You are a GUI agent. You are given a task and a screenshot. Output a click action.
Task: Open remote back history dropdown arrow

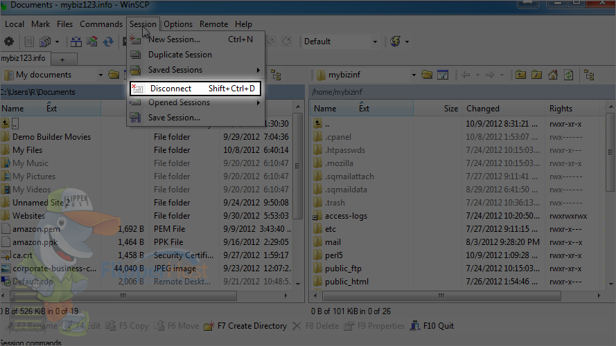477,75
